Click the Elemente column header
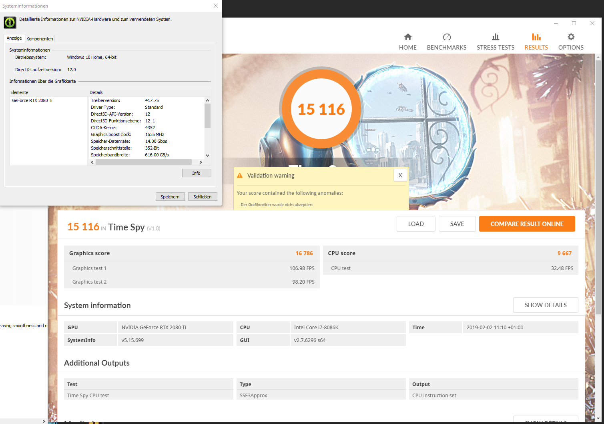Viewport: 604px width, 424px height. coord(49,92)
